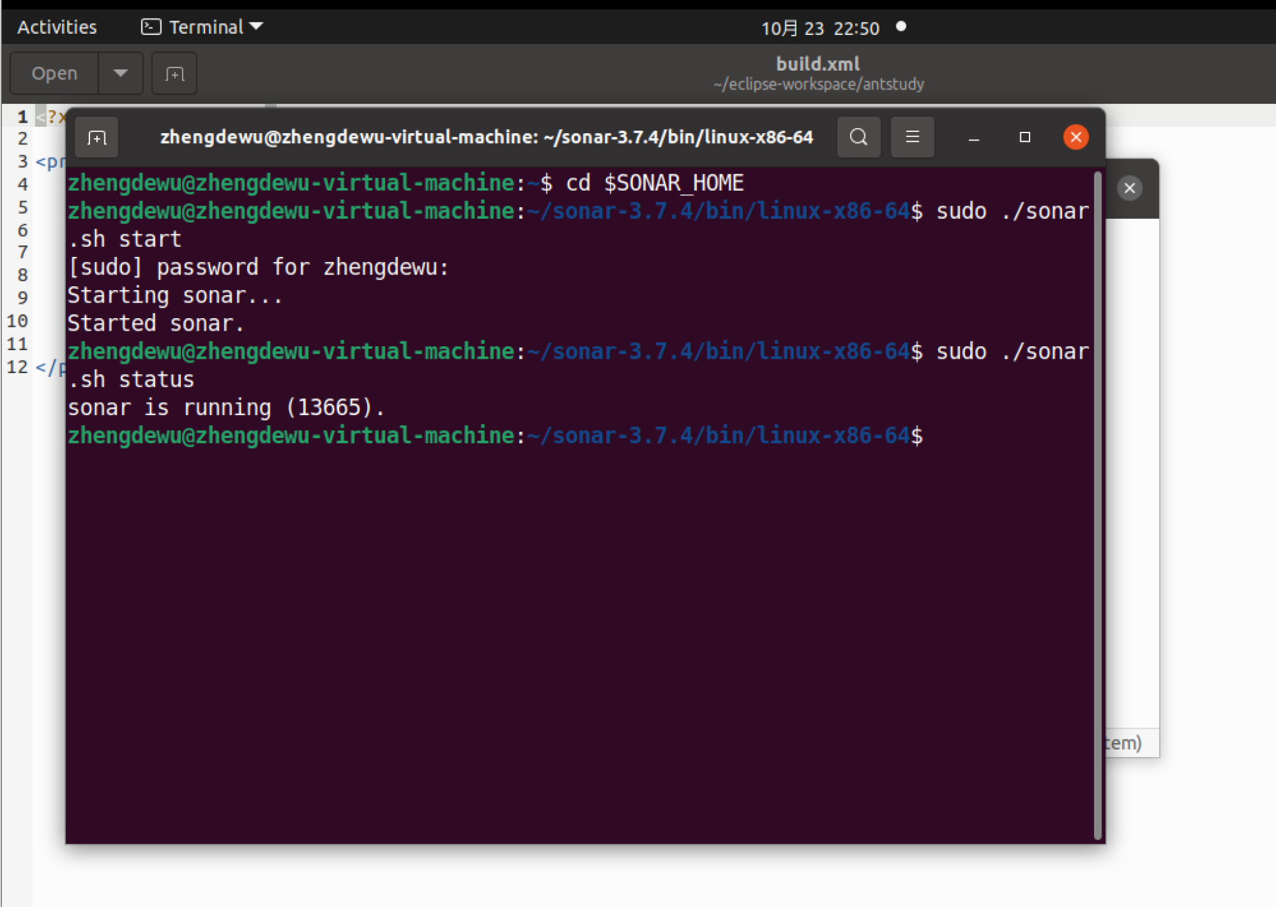Minimize the terminal window
Image resolution: width=1276 pixels, height=907 pixels.
[973, 138]
